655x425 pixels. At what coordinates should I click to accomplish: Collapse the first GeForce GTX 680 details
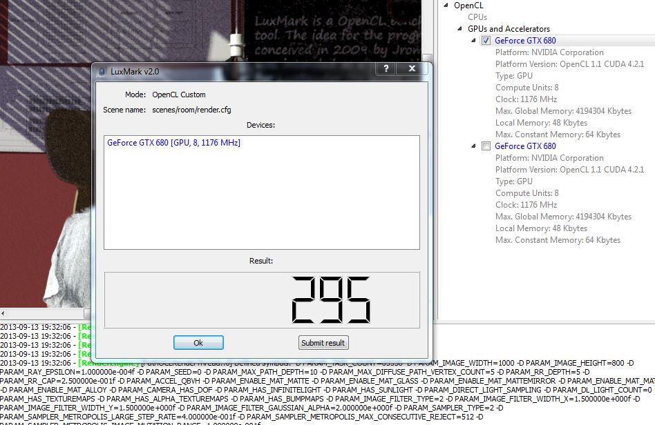pos(473,41)
